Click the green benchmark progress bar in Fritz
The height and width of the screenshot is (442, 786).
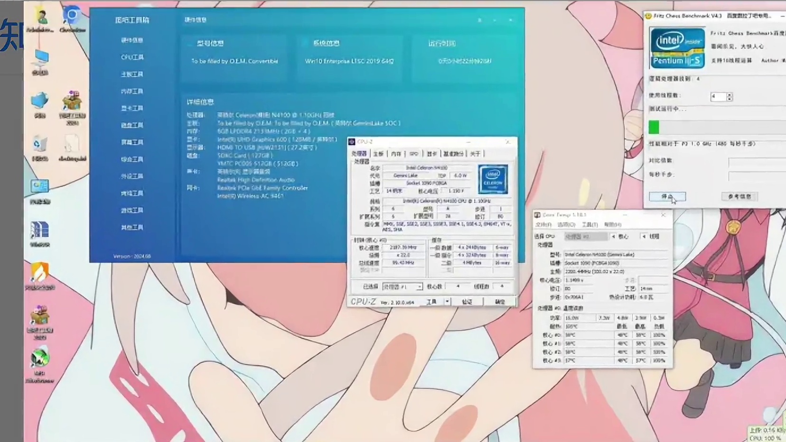(x=655, y=126)
